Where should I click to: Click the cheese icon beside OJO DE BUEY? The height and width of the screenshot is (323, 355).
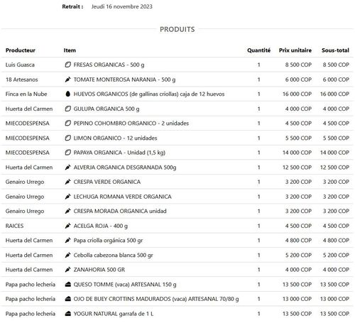click(67, 299)
